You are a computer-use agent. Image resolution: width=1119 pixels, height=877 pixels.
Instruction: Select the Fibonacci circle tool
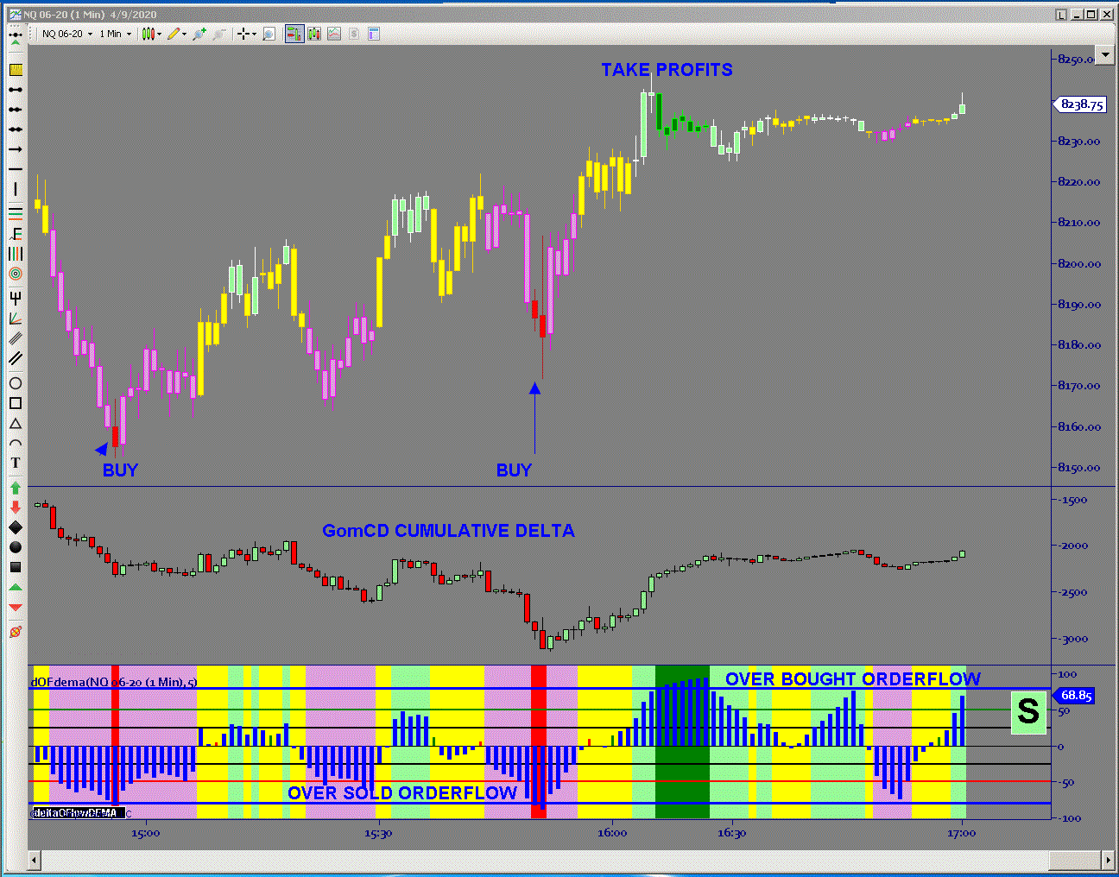coord(16,274)
